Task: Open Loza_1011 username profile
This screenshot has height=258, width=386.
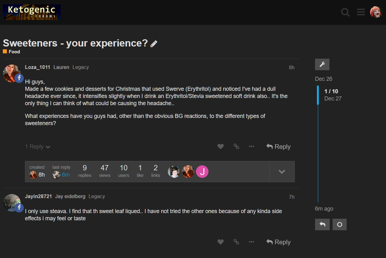Action: [38, 67]
